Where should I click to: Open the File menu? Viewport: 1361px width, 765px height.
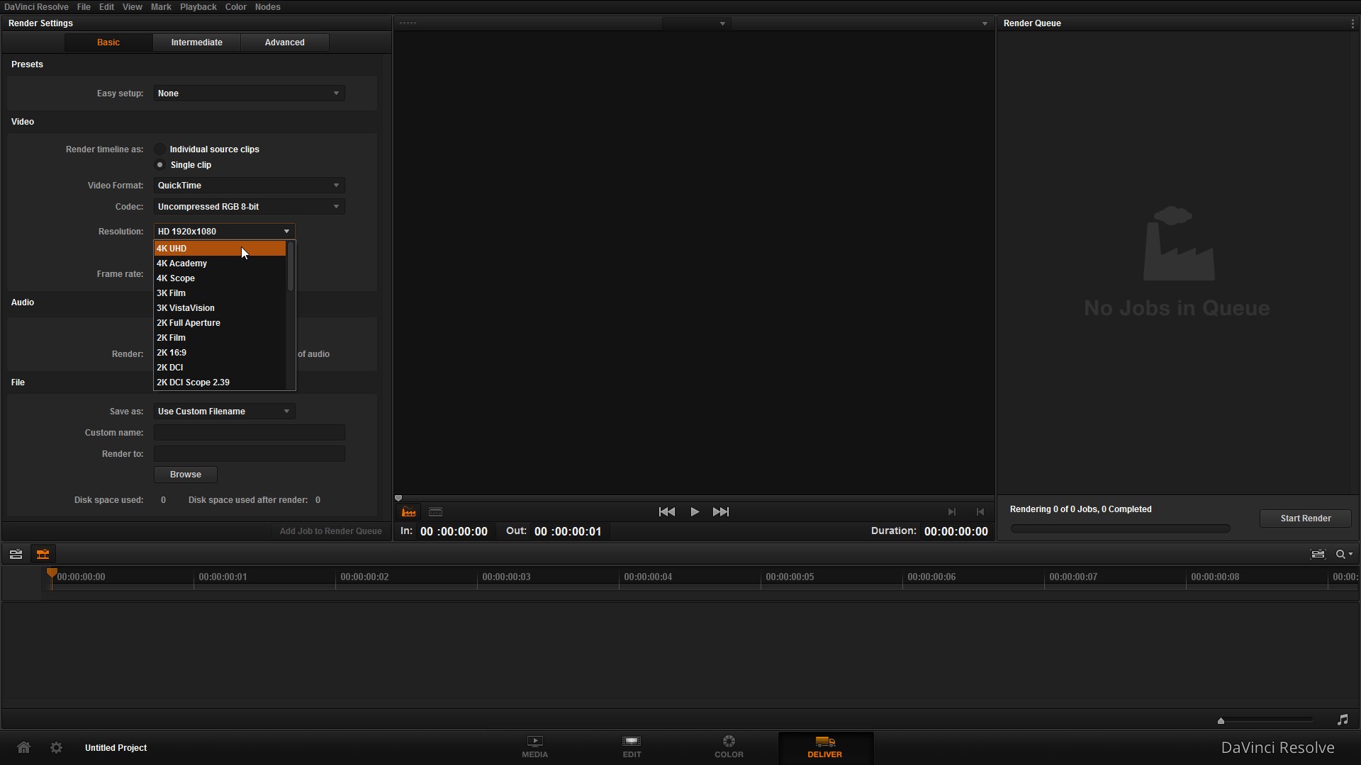click(x=84, y=7)
